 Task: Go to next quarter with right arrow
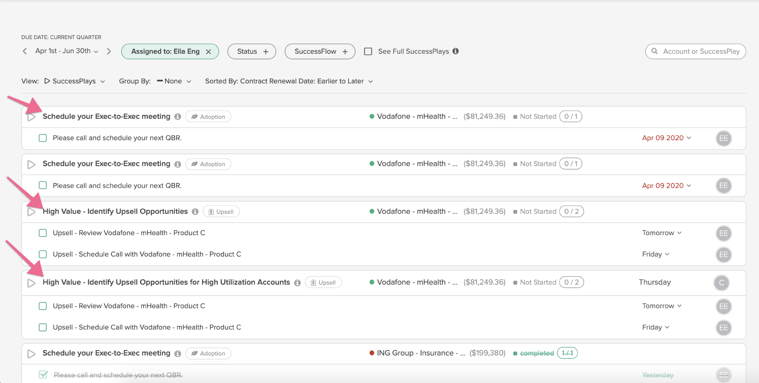pyautogui.click(x=109, y=51)
